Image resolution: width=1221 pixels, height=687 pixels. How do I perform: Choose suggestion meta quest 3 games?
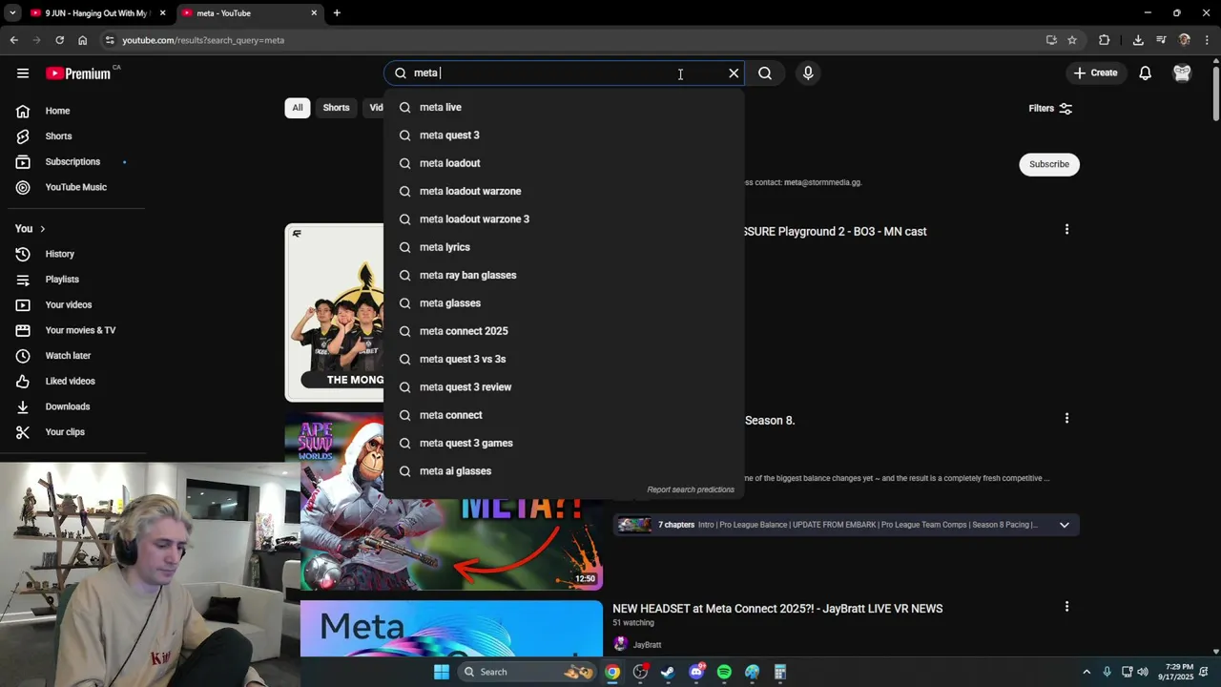tap(563, 443)
